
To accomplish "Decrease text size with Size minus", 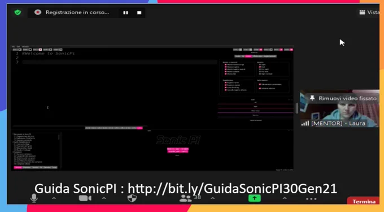I will coord(238,50).
